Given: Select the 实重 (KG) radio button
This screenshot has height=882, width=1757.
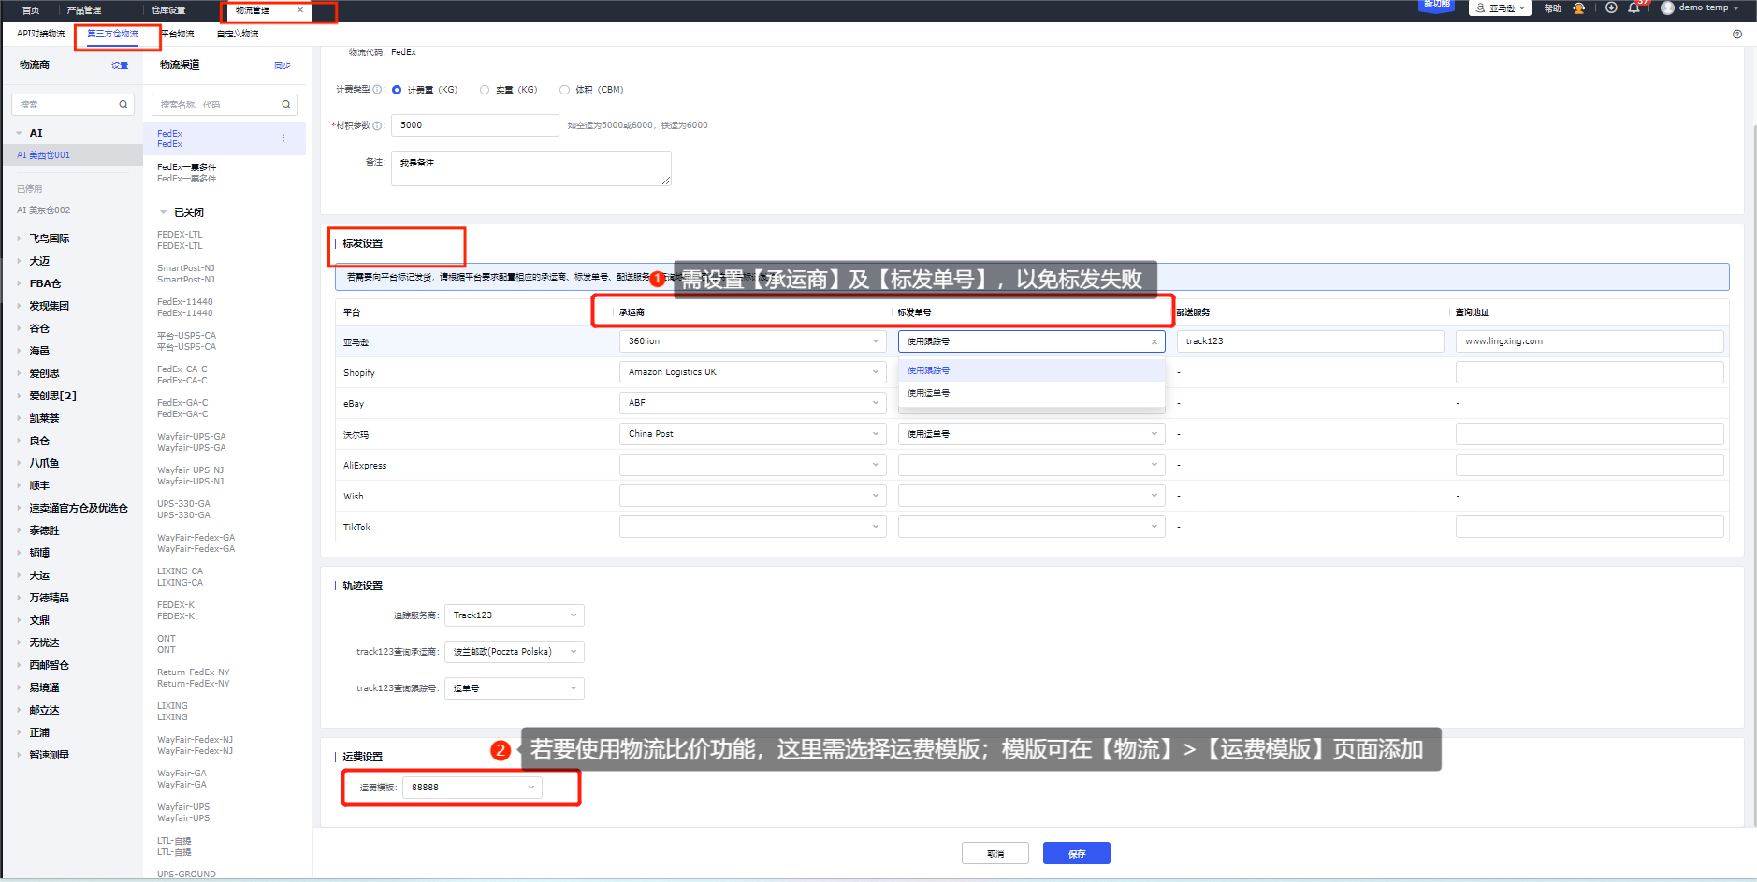Looking at the screenshot, I should point(485,90).
